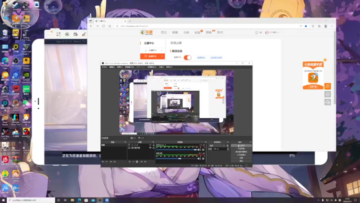The height and width of the screenshot is (203, 360).
Task: Click the emulator screen record icon
Action: [x=75, y=34]
